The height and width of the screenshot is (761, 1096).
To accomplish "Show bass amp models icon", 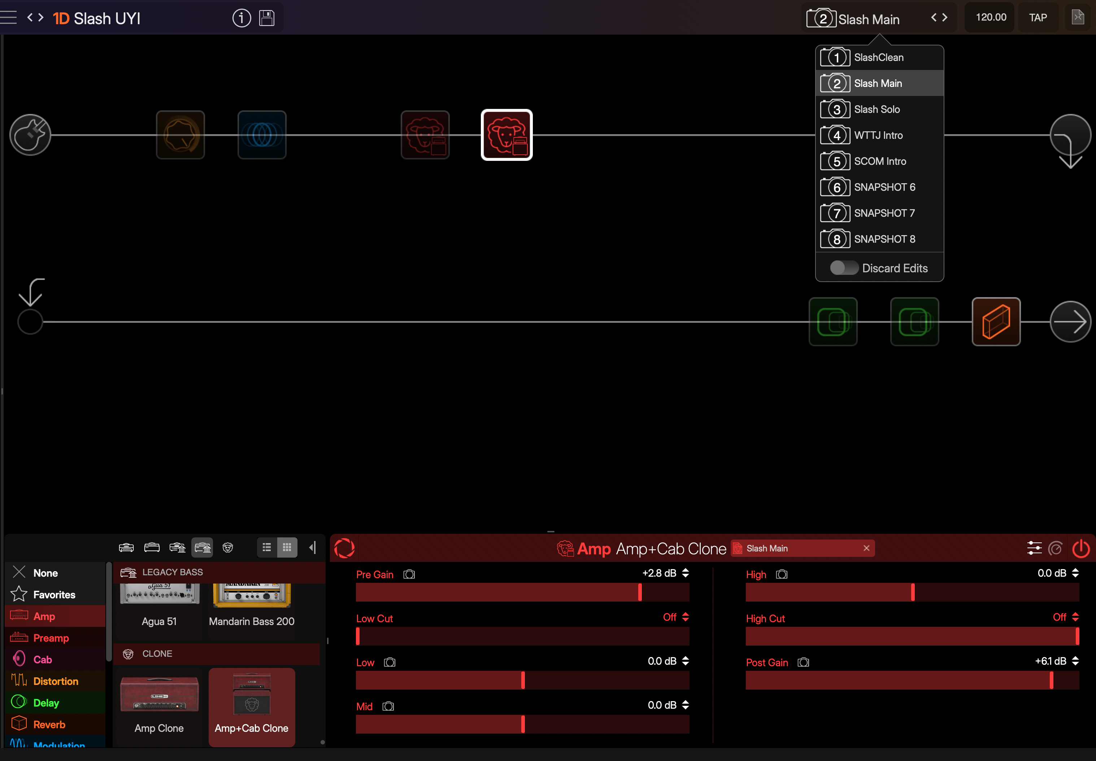I will (x=152, y=547).
